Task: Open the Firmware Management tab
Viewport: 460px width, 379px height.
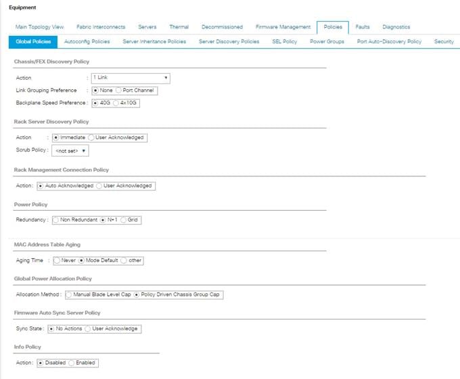Action: 282,27
